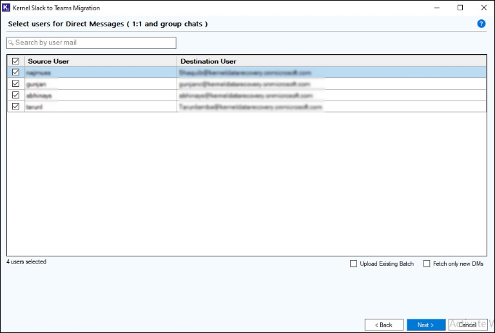Click the '4 users selected' status text
Image resolution: width=495 pixels, height=333 pixels.
point(26,262)
